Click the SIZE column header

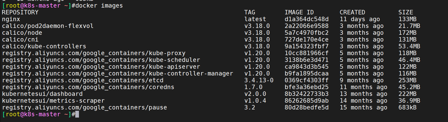coord(406,13)
